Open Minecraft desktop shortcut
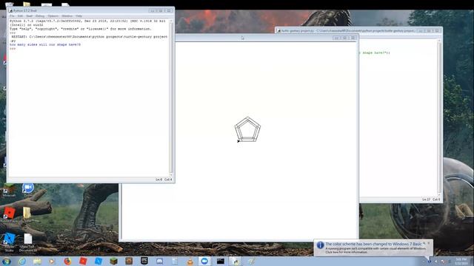 pos(9,190)
